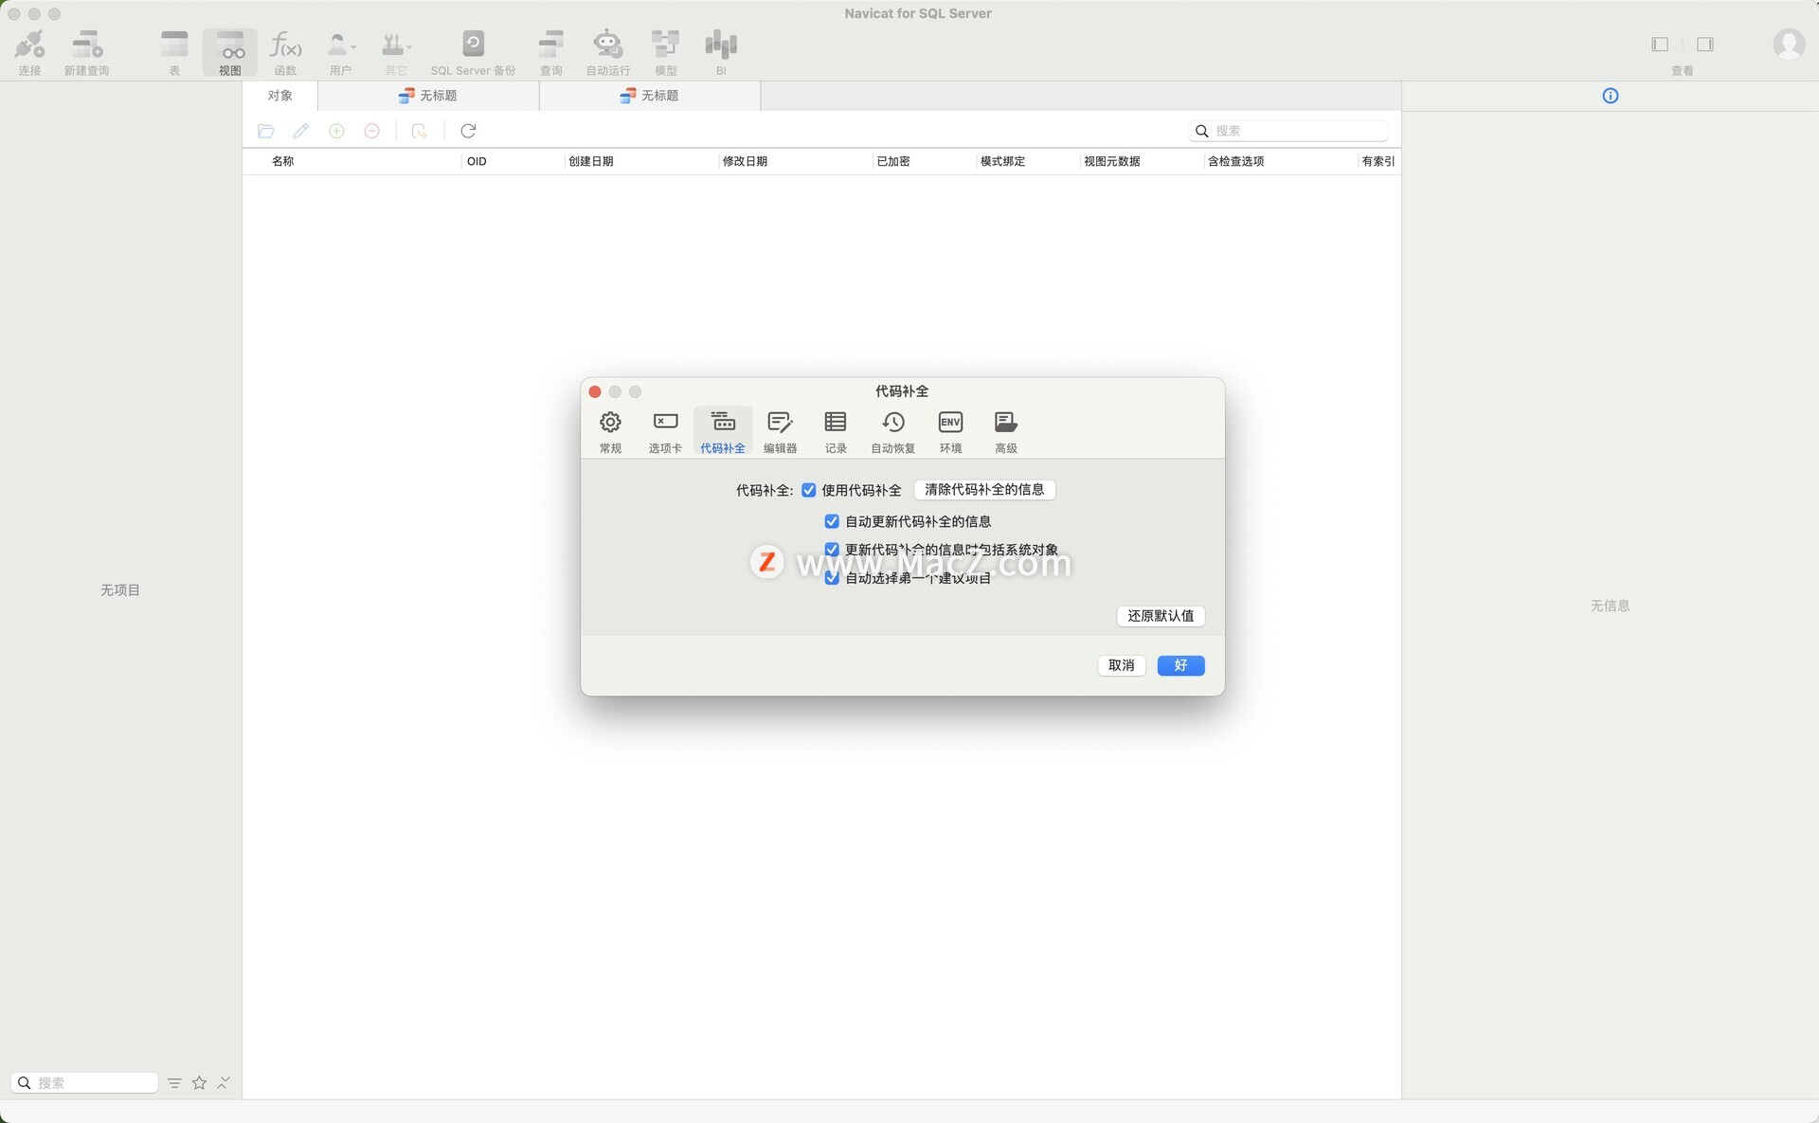Viewport: 1819px width, 1123px height.
Task: Click the info icon in the right panel
Action: point(1611,96)
